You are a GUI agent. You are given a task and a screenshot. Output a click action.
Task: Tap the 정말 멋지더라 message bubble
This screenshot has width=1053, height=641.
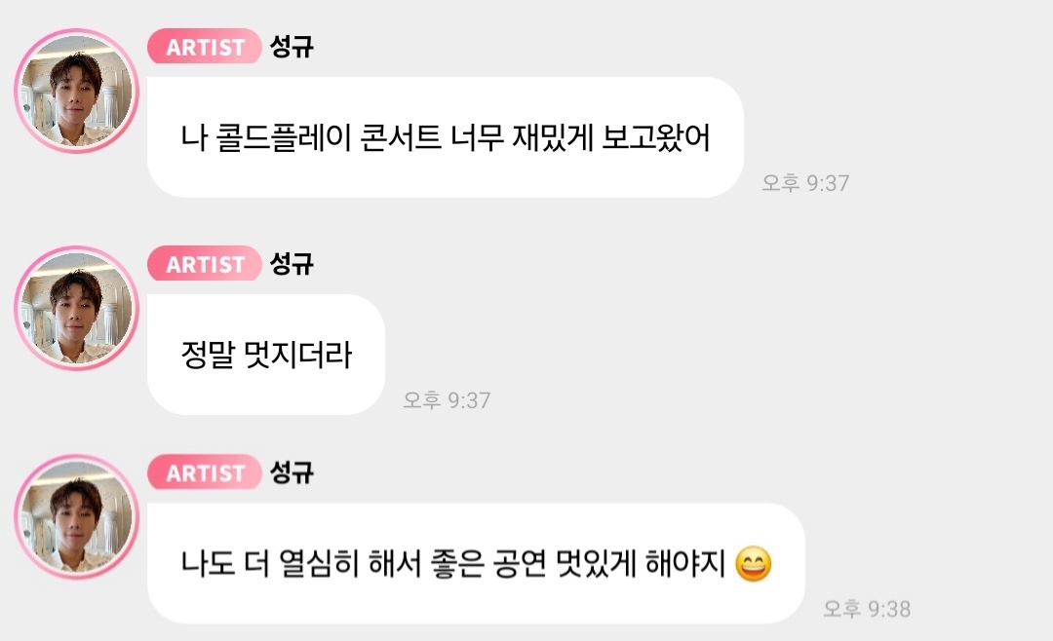pos(266,355)
